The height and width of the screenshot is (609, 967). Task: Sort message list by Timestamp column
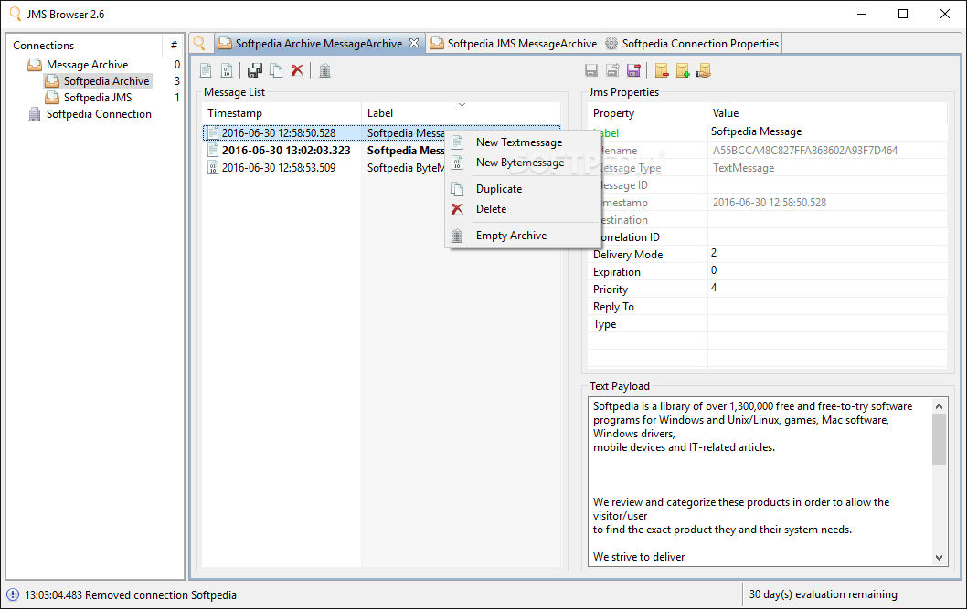pyautogui.click(x=282, y=113)
